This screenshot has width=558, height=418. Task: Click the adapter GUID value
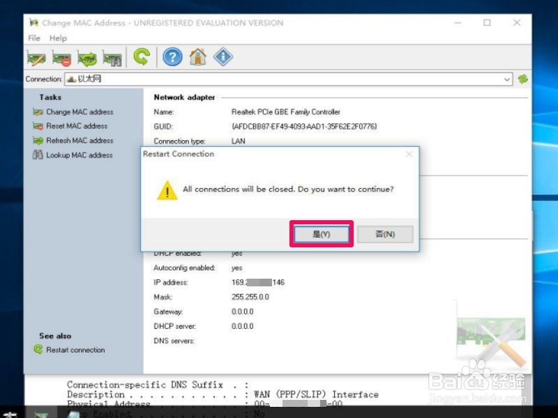(304, 127)
